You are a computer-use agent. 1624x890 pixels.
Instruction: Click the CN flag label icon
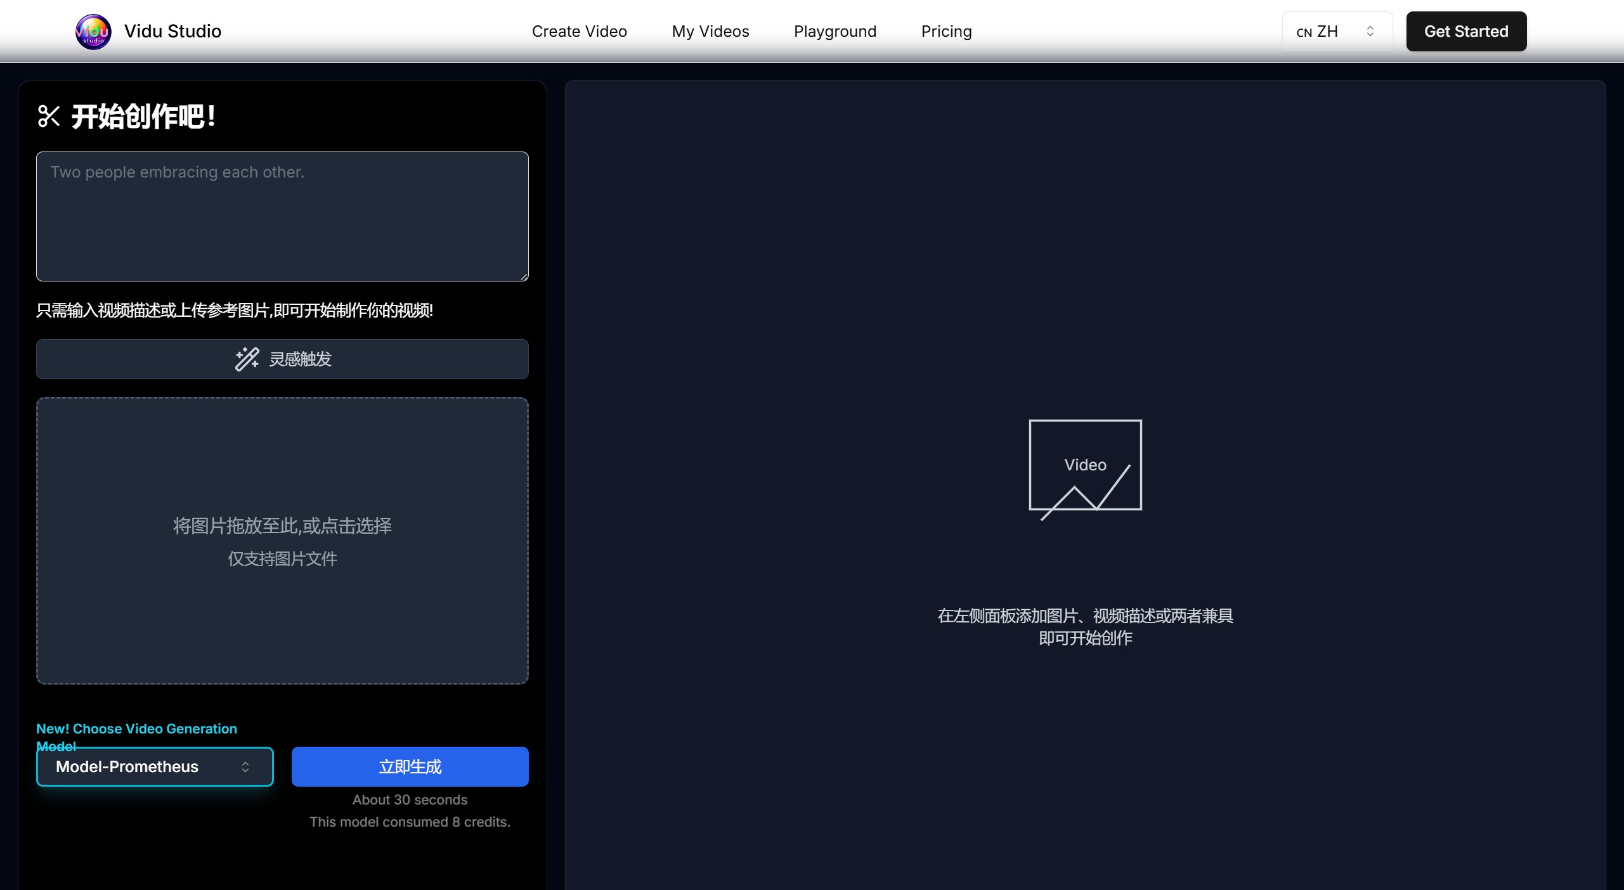1304,32
